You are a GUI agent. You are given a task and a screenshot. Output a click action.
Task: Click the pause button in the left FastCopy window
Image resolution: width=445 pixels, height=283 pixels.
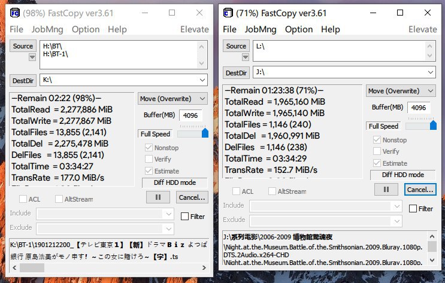click(x=158, y=197)
